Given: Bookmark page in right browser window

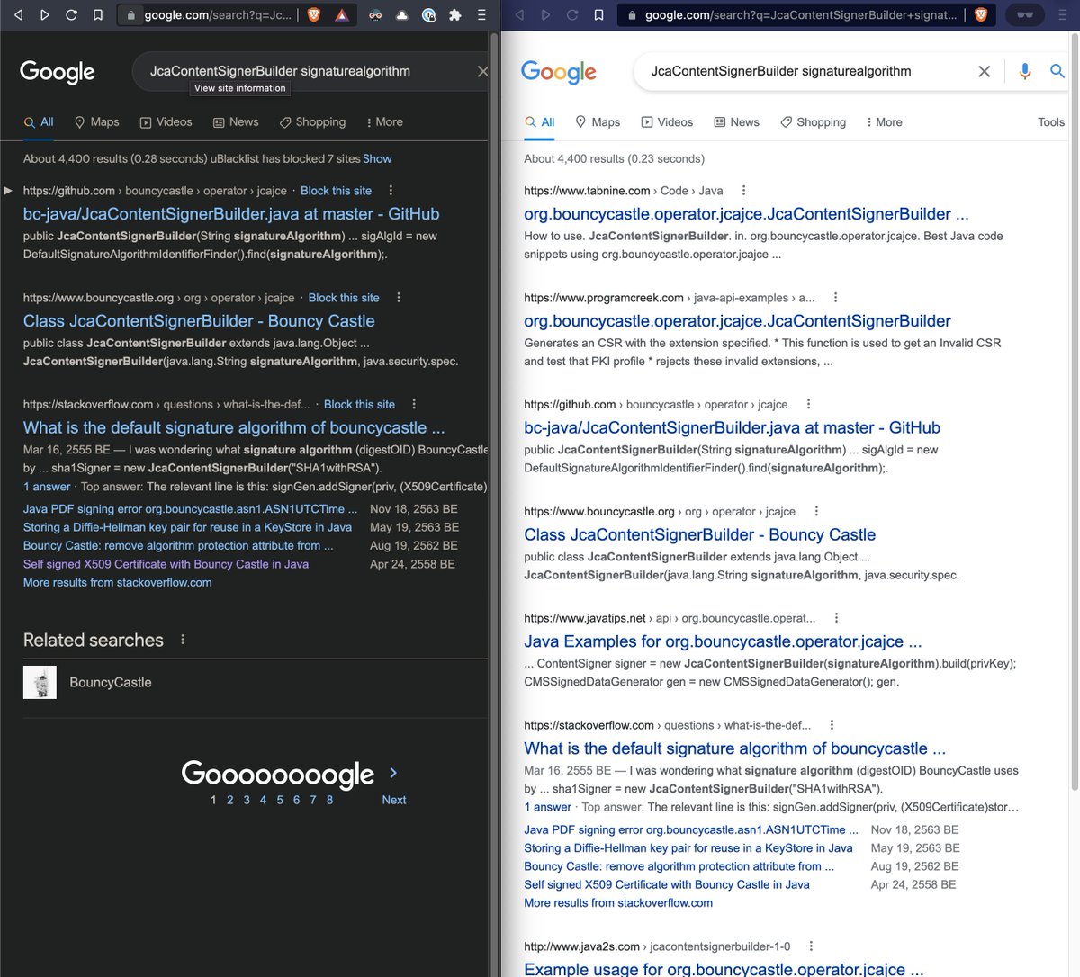Looking at the screenshot, I should click(599, 14).
